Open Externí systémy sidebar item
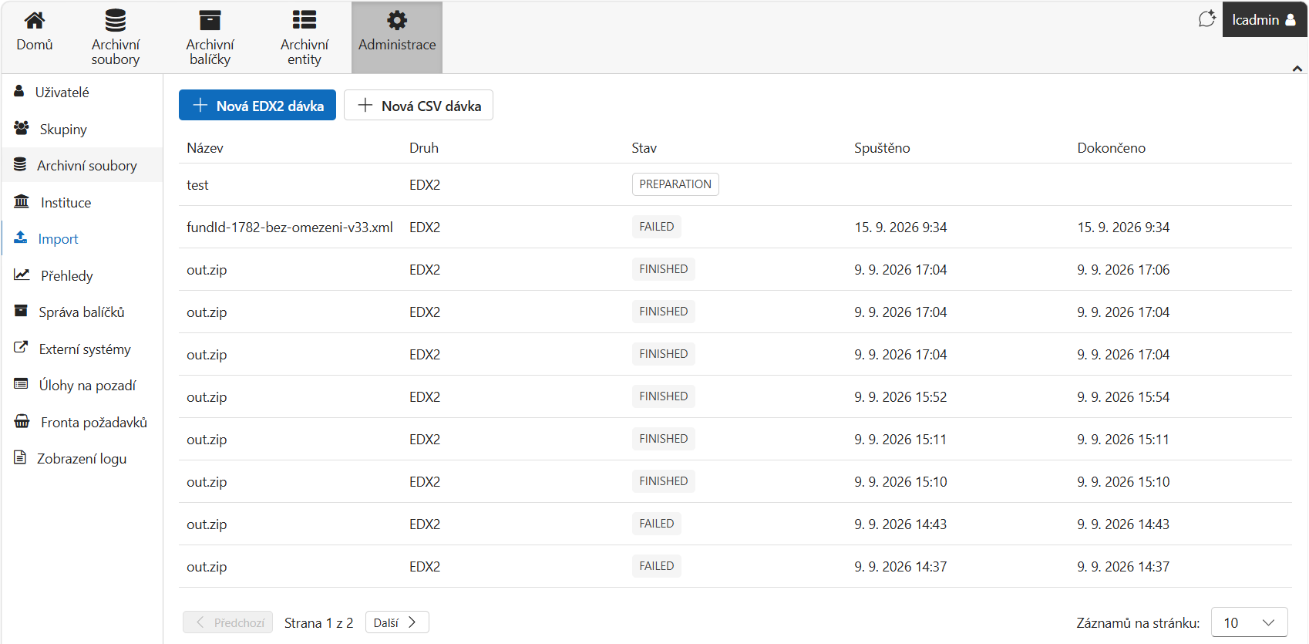The width and height of the screenshot is (1309, 644). [82, 349]
